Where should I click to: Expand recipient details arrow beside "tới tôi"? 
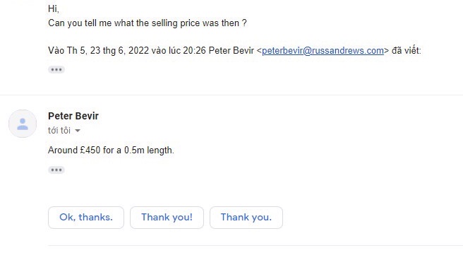[x=78, y=131]
